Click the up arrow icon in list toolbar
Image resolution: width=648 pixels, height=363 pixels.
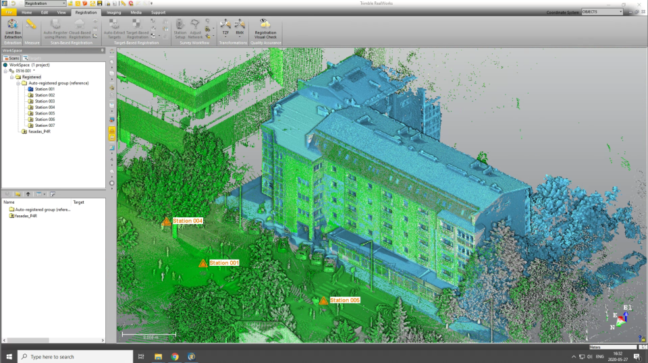(x=28, y=194)
